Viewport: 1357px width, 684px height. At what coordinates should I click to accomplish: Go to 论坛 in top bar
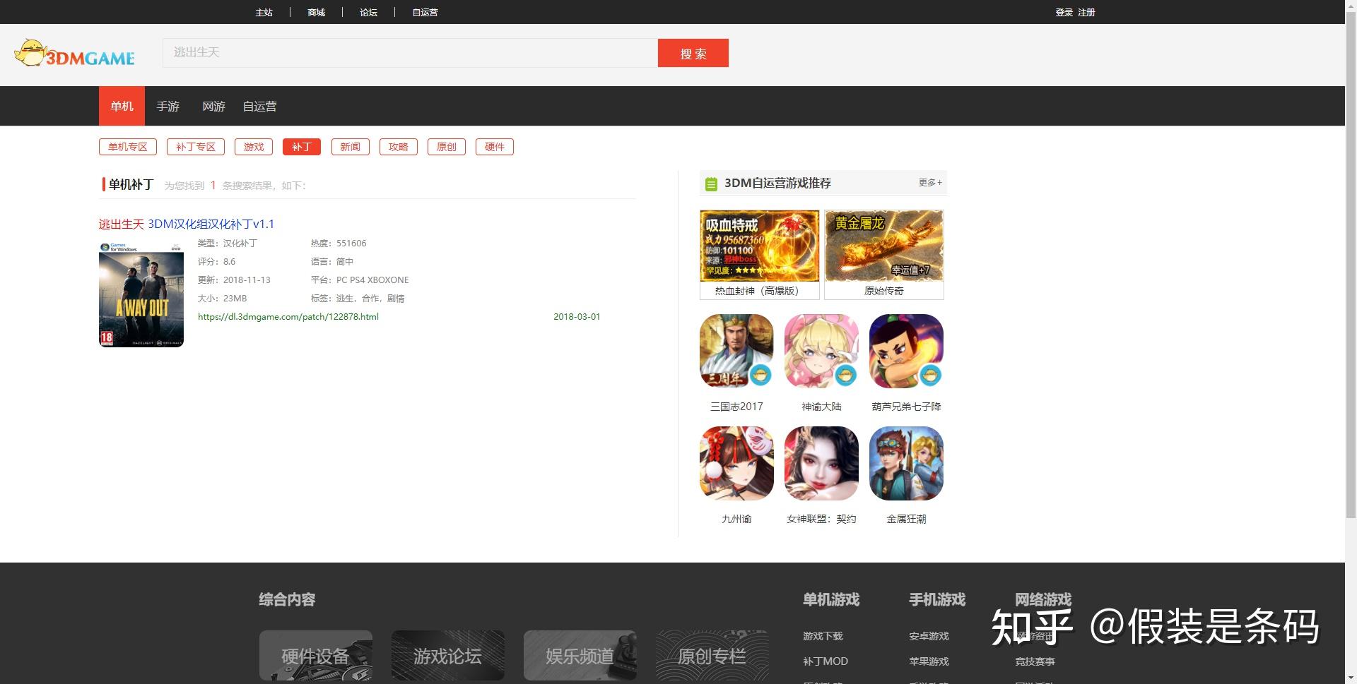[368, 12]
